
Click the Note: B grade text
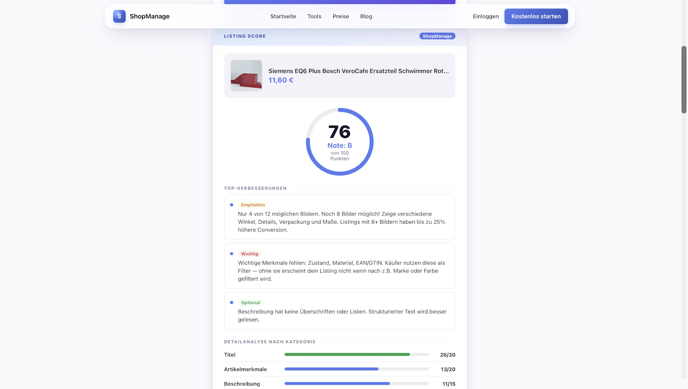click(340, 145)
